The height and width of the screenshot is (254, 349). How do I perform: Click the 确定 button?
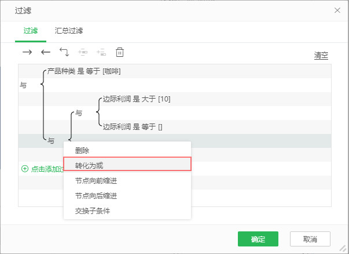tap(258, 239)
